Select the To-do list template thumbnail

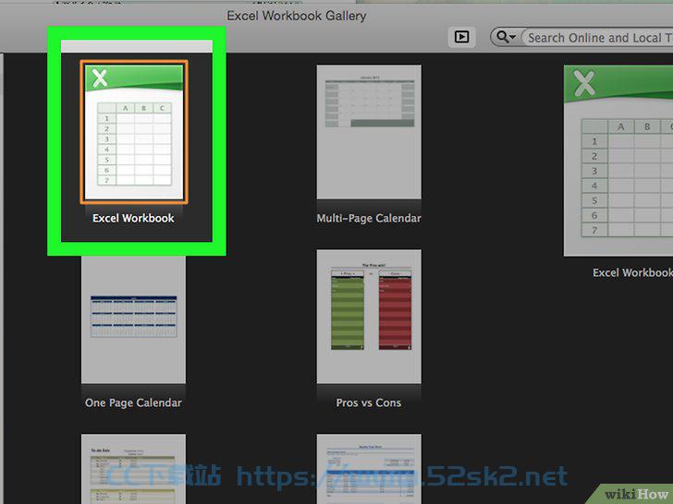tap(133, 469)
